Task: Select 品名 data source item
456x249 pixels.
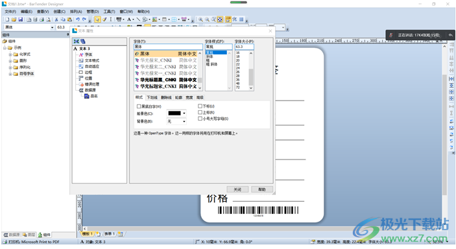Action: coord(93,96)
